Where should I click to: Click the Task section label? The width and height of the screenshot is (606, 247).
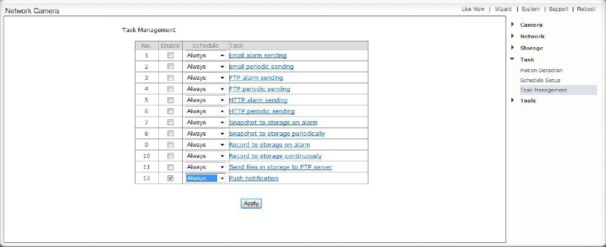point(527,60)
